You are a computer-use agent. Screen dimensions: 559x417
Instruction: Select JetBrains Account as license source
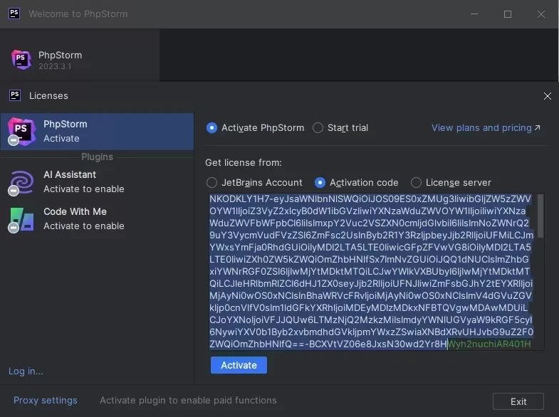click(x=211, y=183)
